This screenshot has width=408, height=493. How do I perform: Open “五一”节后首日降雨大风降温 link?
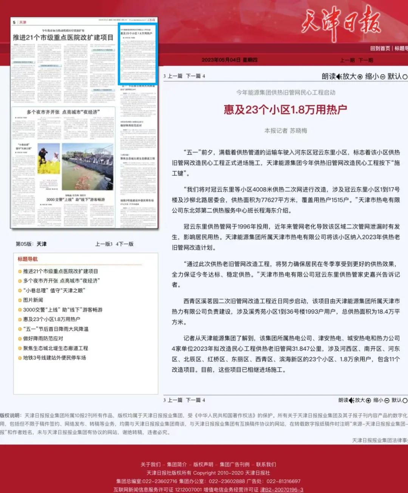56,329
